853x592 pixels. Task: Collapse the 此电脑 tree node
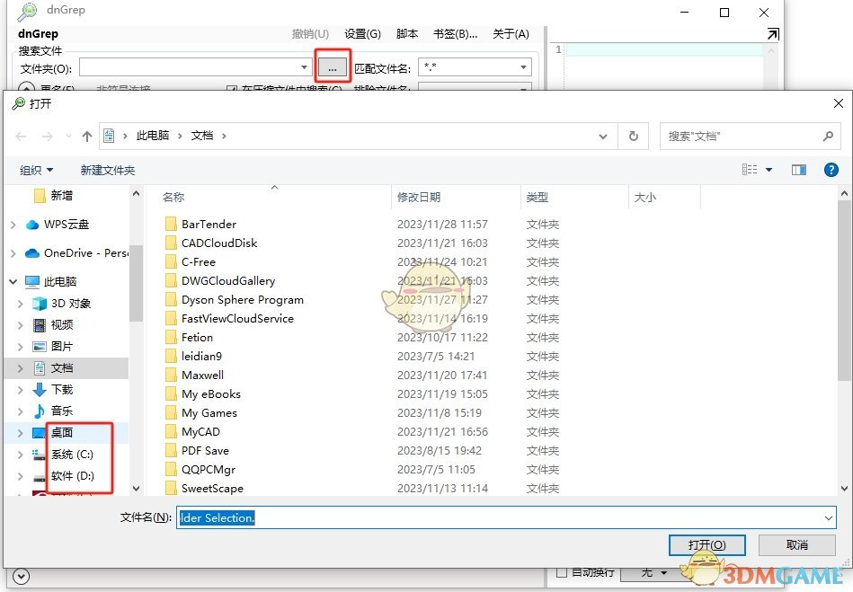[x=13, y=280]
